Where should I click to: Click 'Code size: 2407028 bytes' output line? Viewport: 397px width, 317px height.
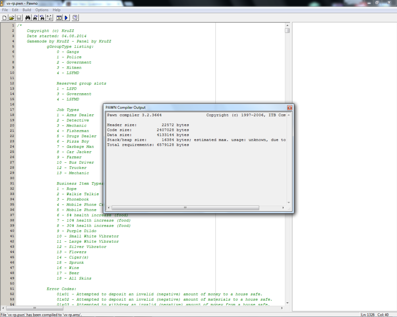click(148, 130)
